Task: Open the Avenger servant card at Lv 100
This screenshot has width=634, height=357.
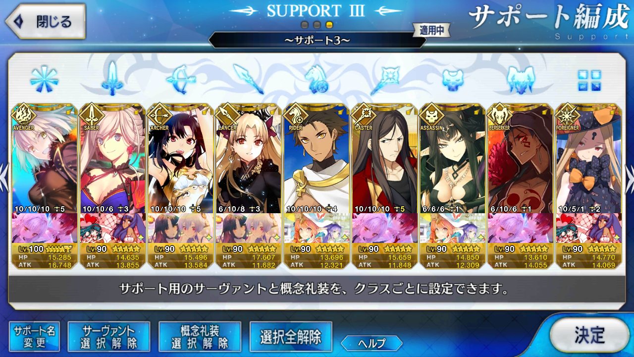Action: (x=44, y=158)
